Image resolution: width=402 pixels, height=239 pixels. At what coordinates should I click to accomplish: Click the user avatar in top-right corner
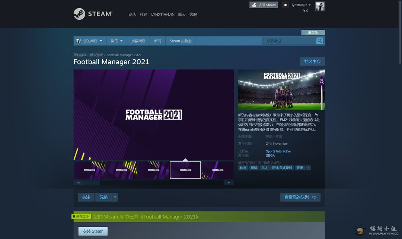(320, 6)
